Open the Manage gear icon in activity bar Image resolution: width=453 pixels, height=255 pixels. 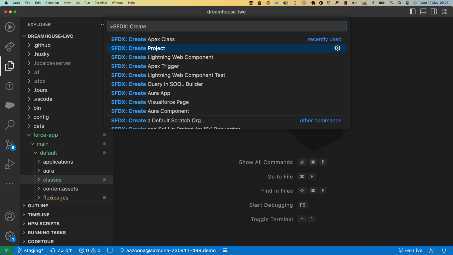coord(10,236)
